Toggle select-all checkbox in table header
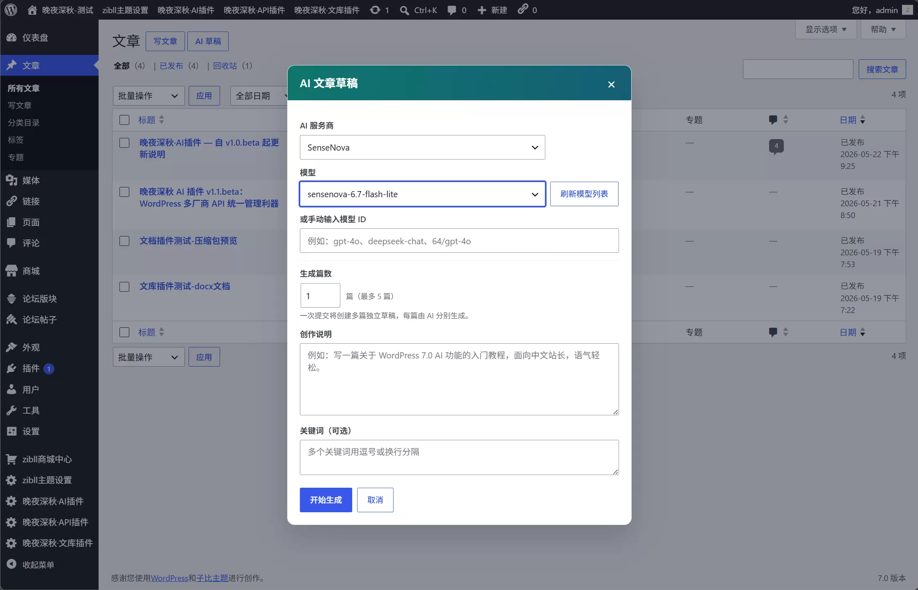Screen dimensions: 918x590 point(124,120)
